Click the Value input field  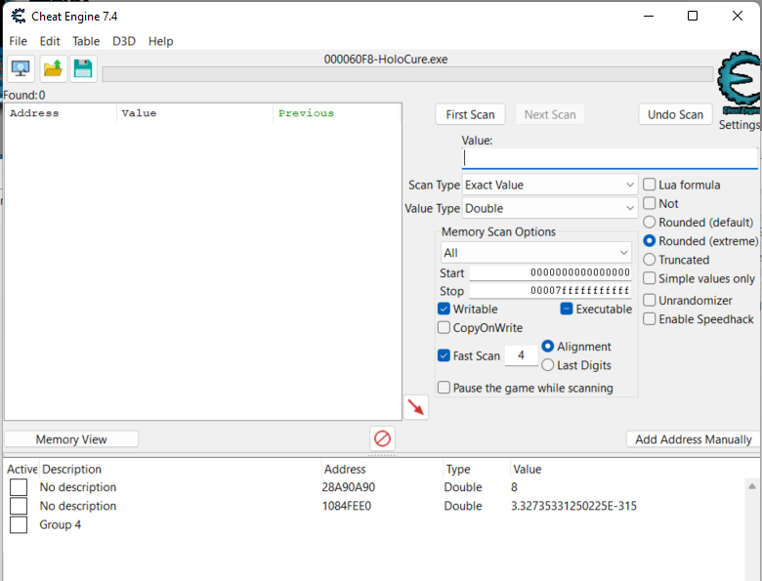pyautogui.click(x=610, y=158)
